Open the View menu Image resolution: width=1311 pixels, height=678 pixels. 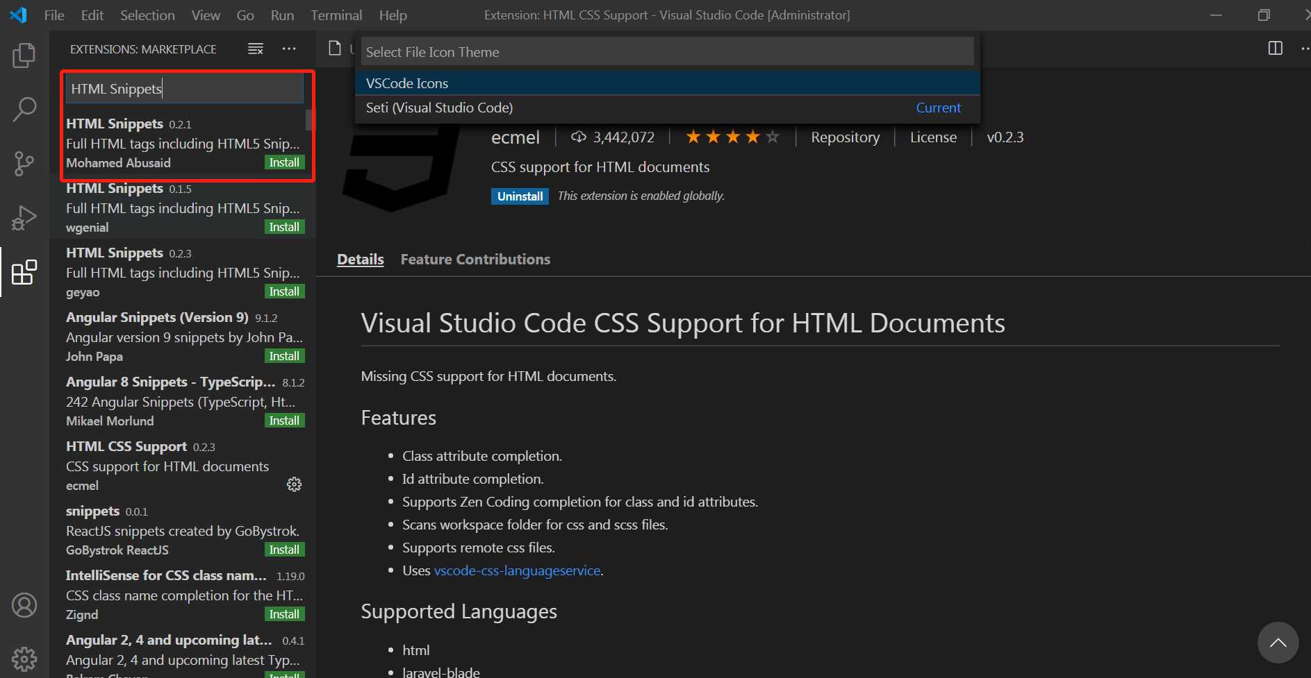click(x=206, y=15)
